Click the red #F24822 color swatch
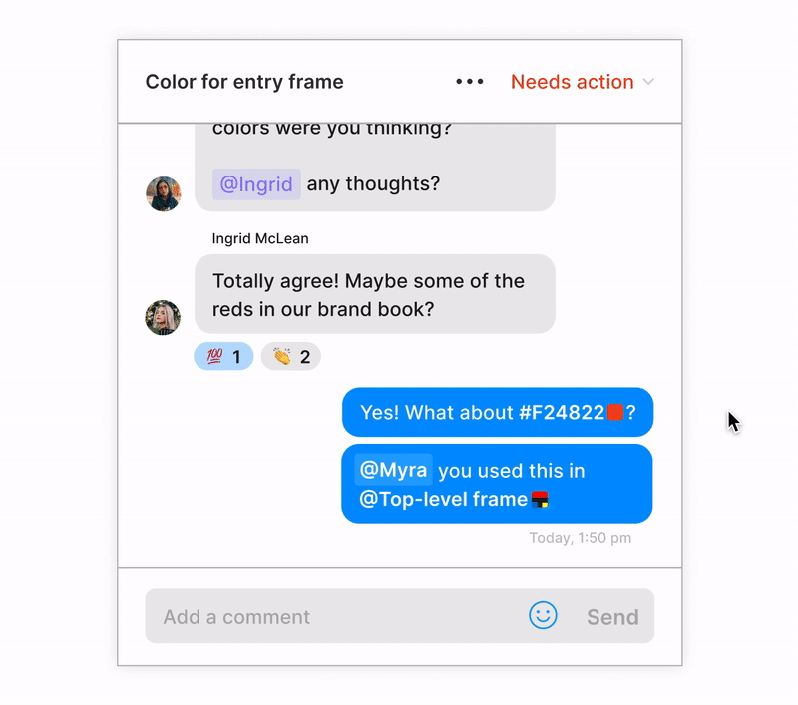 (615, 412)
